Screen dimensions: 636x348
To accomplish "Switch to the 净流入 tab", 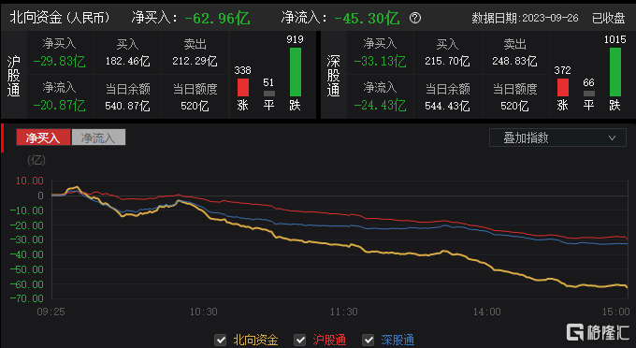I will pyautogui.click(x=98, y=138).
